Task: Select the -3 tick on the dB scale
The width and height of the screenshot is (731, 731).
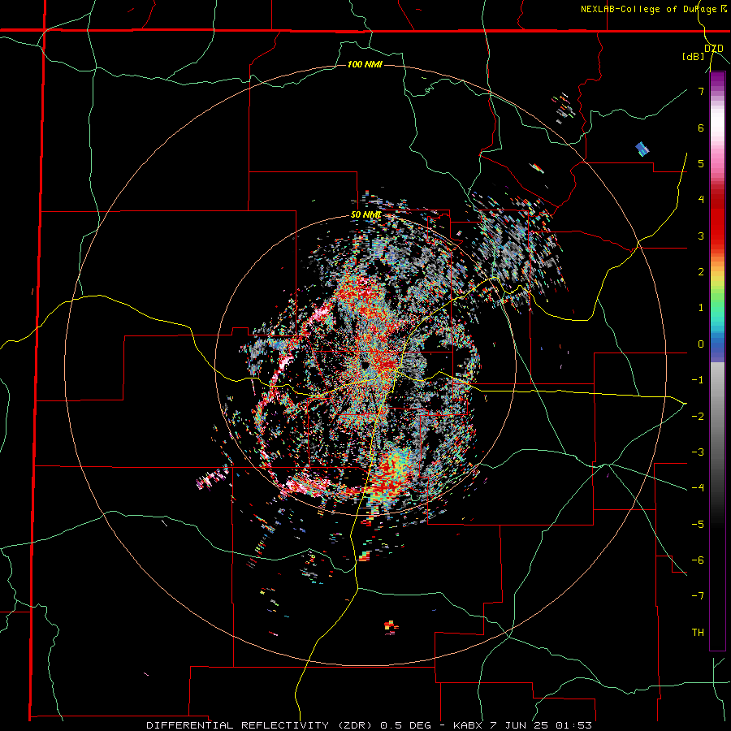Action: point(698,452)
